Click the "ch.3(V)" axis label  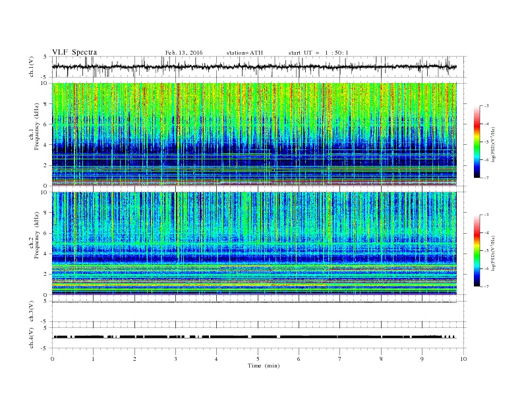31,311
